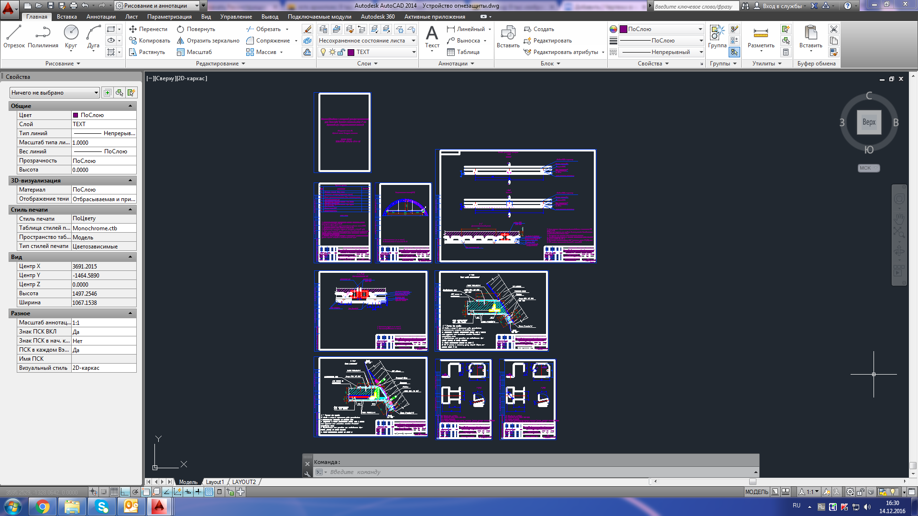Open the Аннотации ribbon tab
The image size is (918, 516).
[x=101, y=17]
